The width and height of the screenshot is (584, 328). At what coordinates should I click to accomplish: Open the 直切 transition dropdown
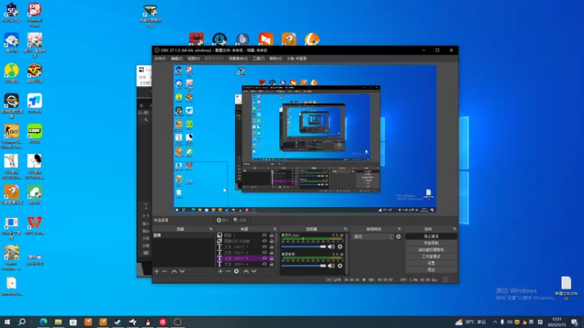[373, 236]
